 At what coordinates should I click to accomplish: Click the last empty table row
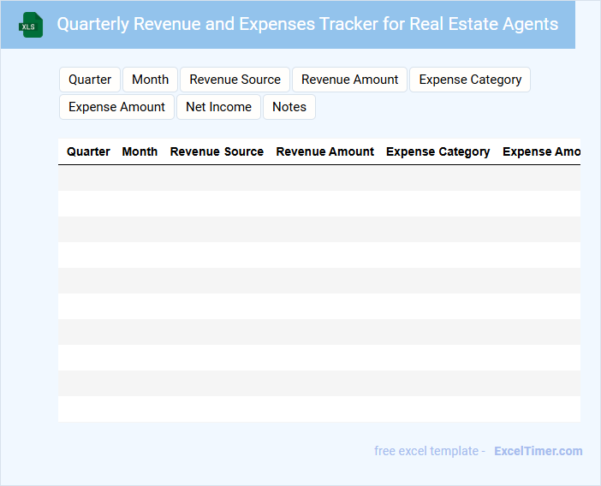coord(318,409)
